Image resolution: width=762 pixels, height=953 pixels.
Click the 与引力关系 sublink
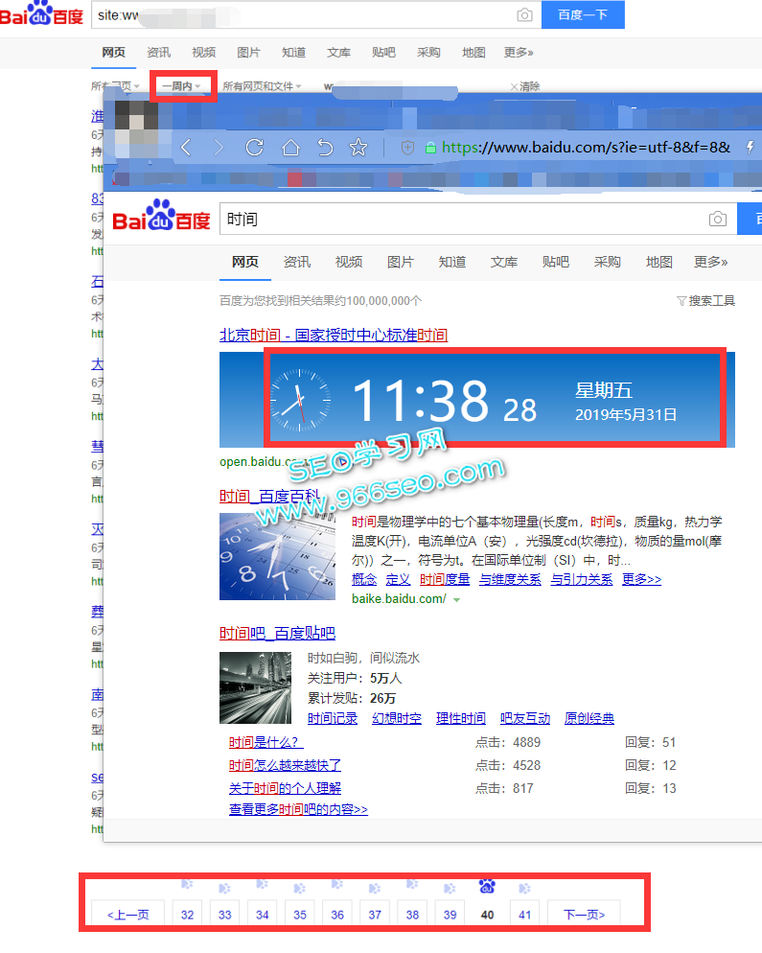click(582, 580)
